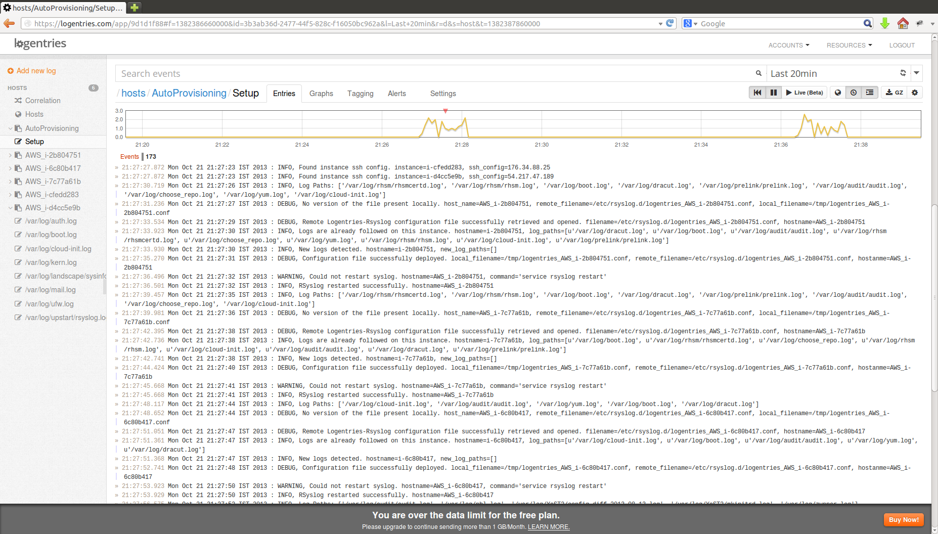Click the Add new log link
The image size is (938, 534).
coord(36,71)
